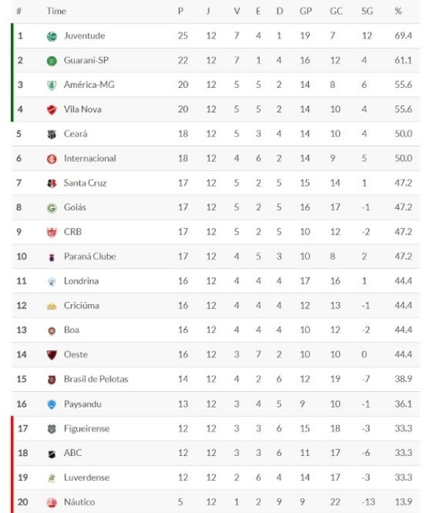Click the Internacional red crest icon

[52, 159]
